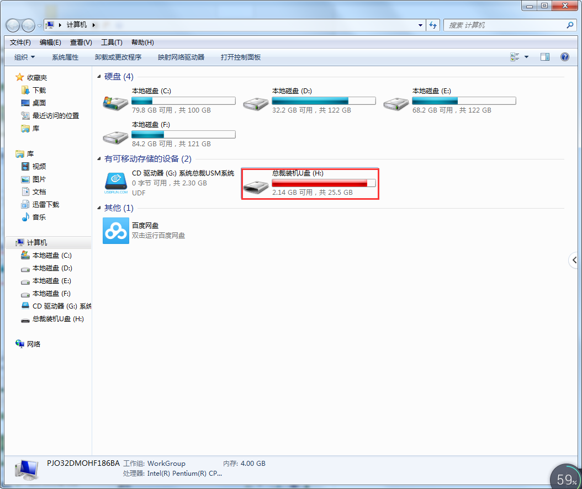This screenshot has height=489, width=582.
Task: Click the refresh button beside address bar
Action: point(433,25)
